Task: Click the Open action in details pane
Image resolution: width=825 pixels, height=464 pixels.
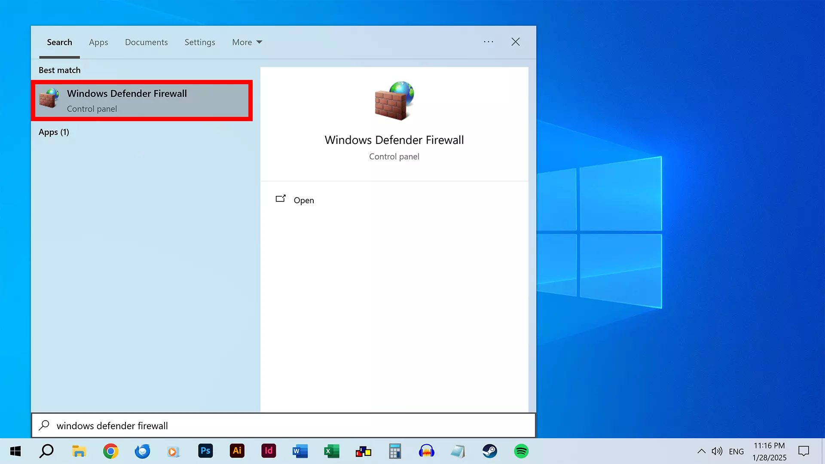Action: pyautogui.click(x=303, y=200)
